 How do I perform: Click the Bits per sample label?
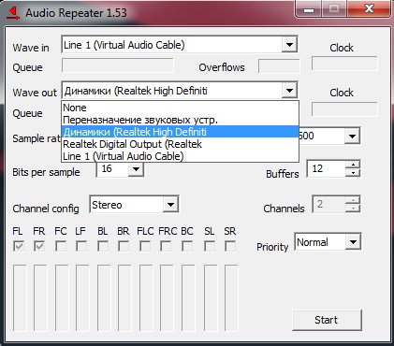coord(46,172)
